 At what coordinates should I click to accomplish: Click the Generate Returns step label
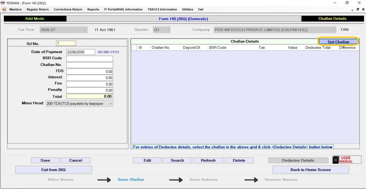pos(281,179)
